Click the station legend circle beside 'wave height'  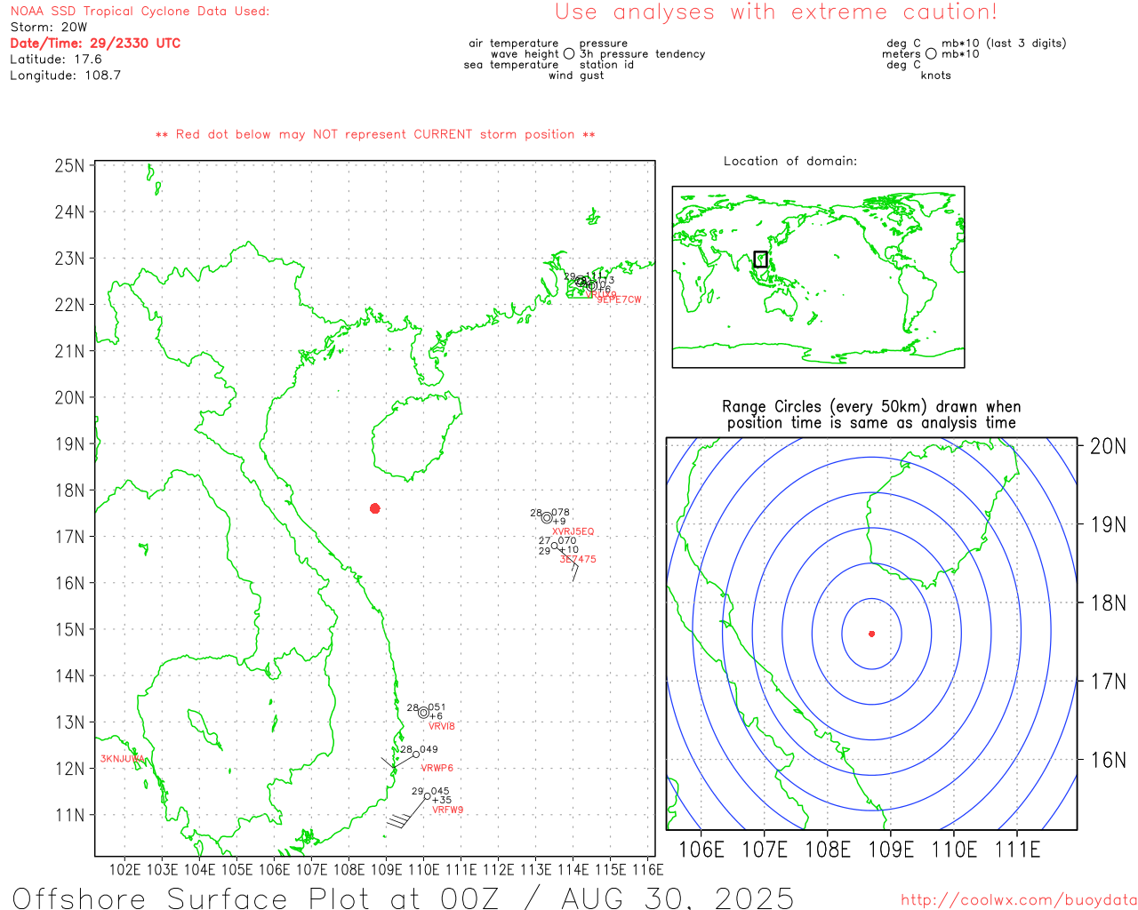pyautogui.click(x=569, y=53)
